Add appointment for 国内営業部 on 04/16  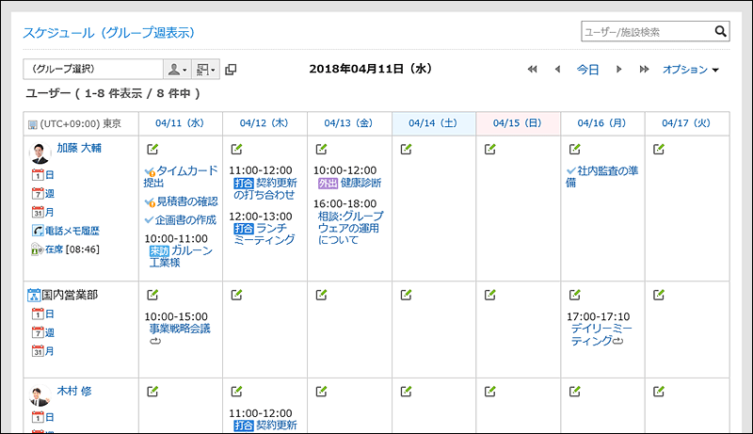coord(574,295)
